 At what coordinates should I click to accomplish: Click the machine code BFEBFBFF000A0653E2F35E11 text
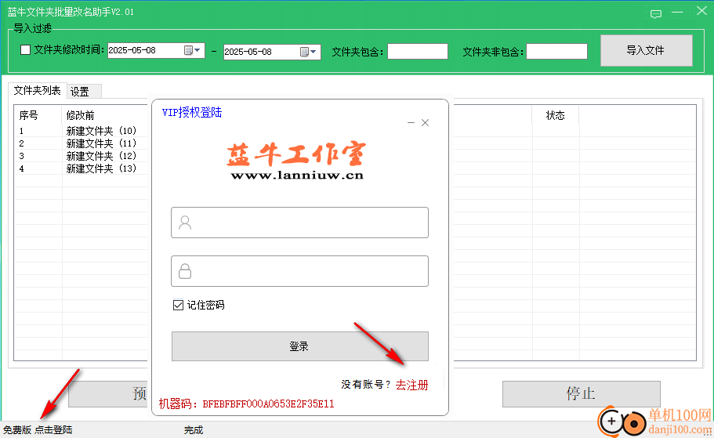click(x=268, y=404)
